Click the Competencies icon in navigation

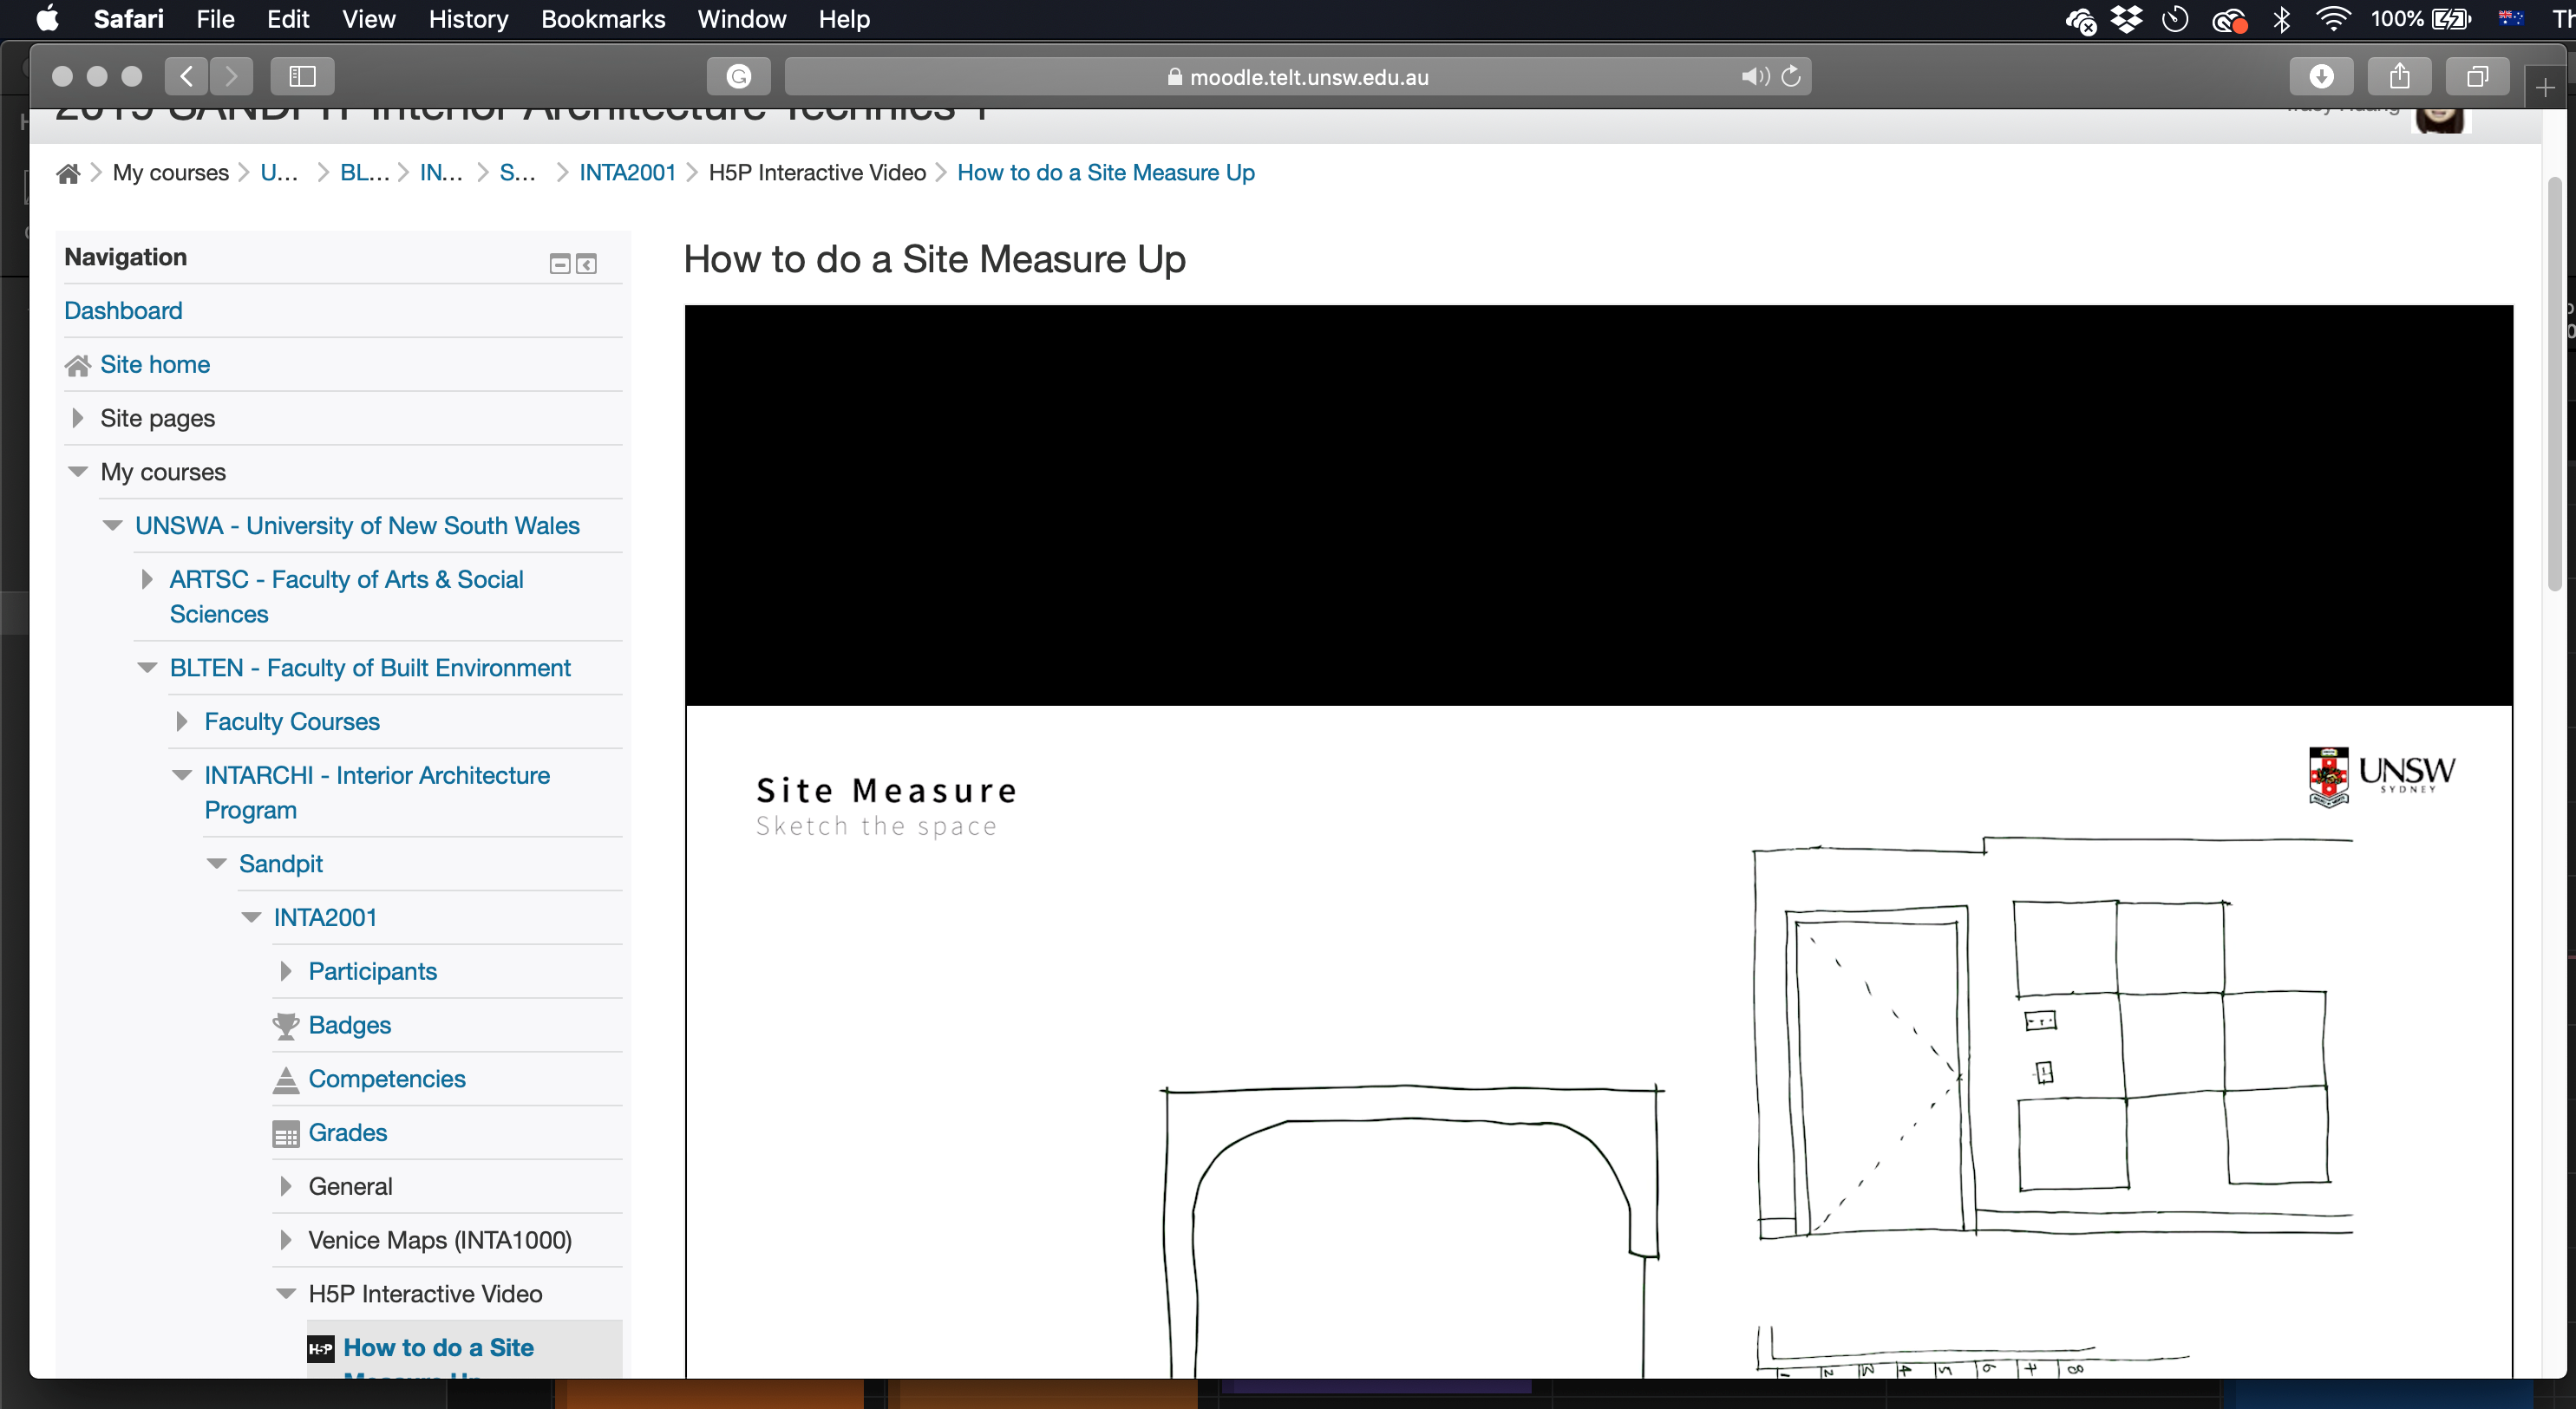pos(286,1079)
